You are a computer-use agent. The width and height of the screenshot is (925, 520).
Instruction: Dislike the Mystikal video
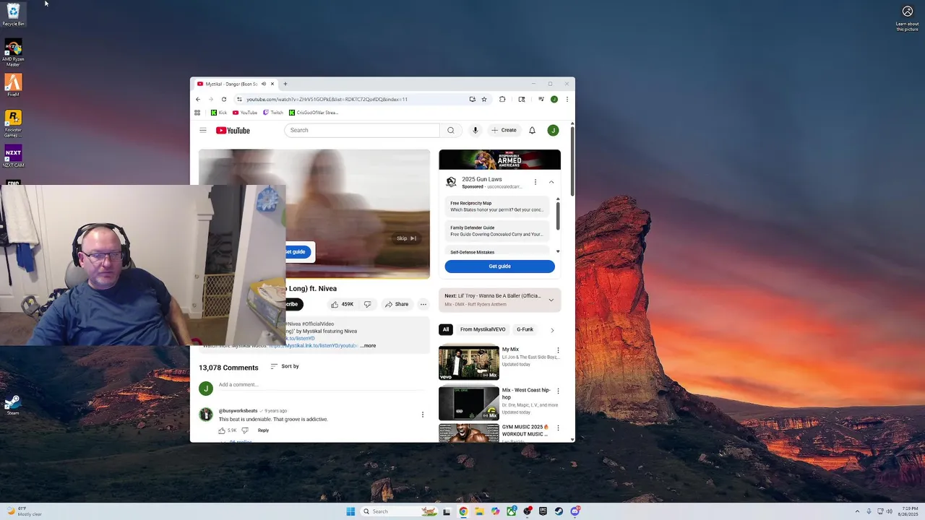(x=367, y=304)
